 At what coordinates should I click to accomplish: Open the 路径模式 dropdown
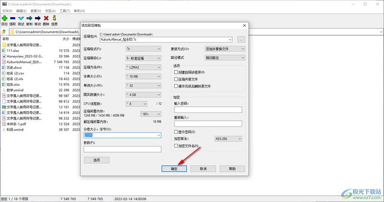[225, 58]
